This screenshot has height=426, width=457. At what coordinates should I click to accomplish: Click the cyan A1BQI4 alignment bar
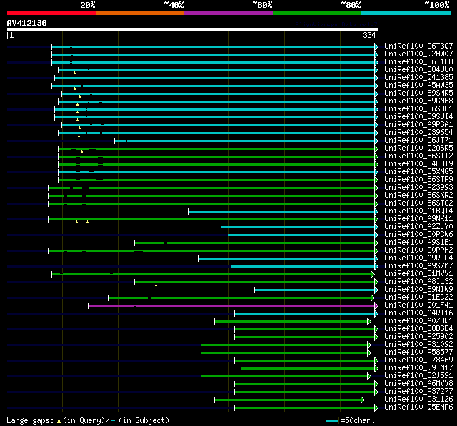coord(281,211)
